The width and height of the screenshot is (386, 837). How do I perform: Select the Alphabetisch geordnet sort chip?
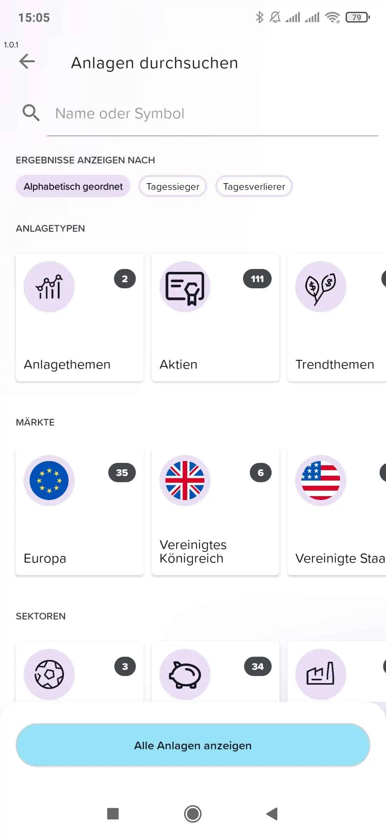73,186
